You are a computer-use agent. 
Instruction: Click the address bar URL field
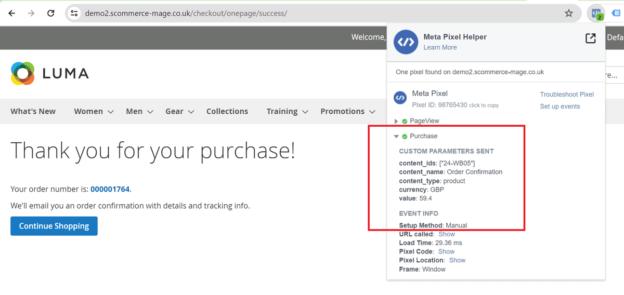[x=312, y=13]
